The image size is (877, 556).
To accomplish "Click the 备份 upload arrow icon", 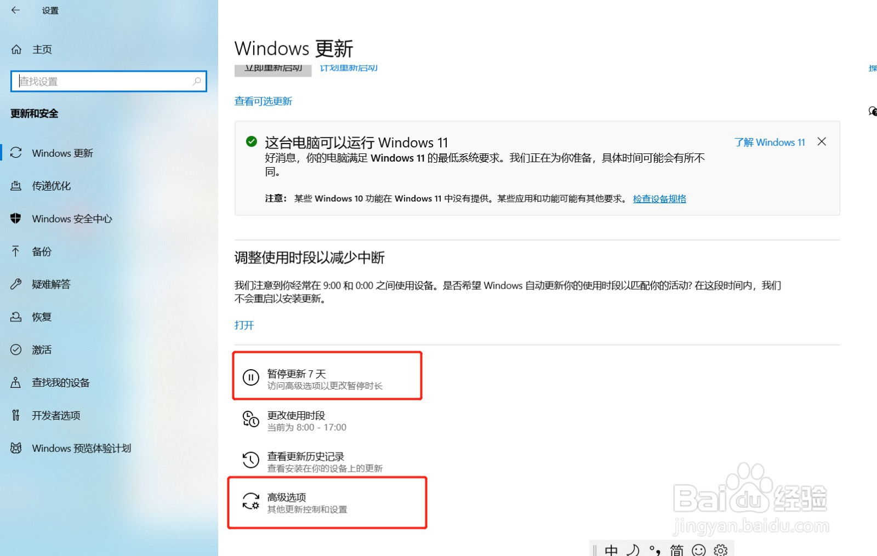I will (16, 251).
